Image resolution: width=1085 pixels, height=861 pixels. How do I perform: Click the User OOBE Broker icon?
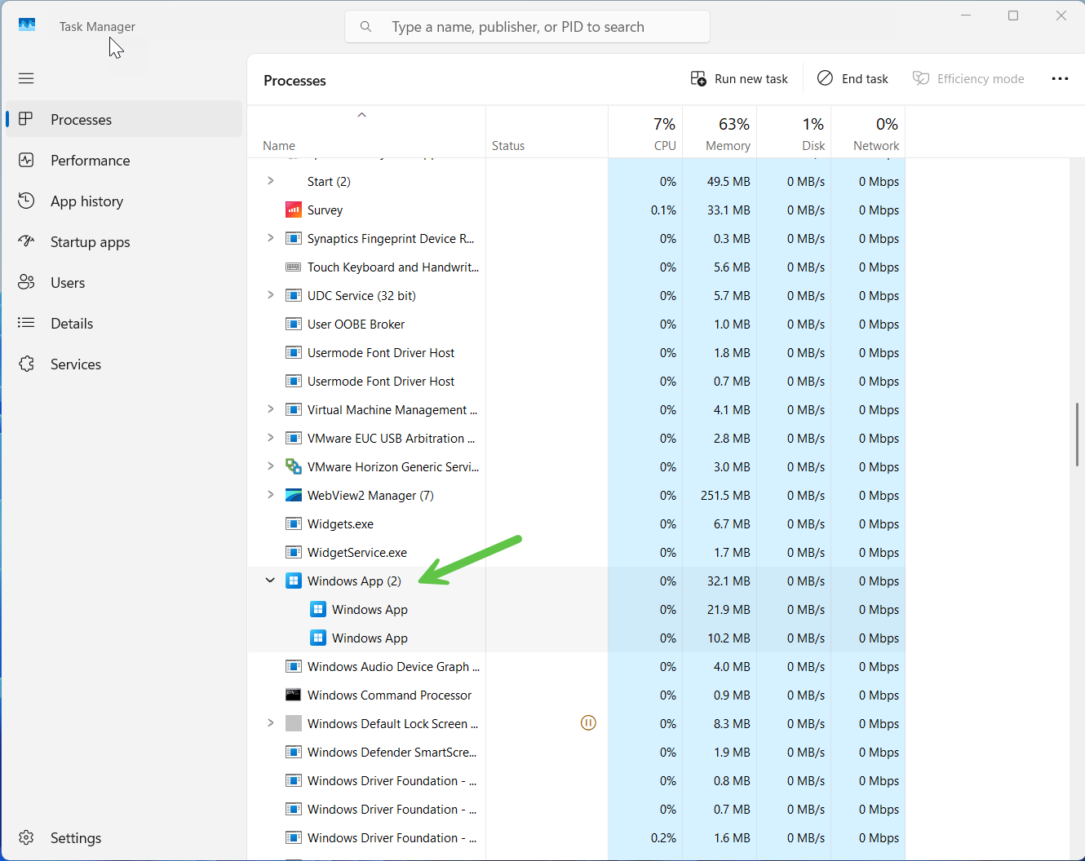[x=294, y=324]
